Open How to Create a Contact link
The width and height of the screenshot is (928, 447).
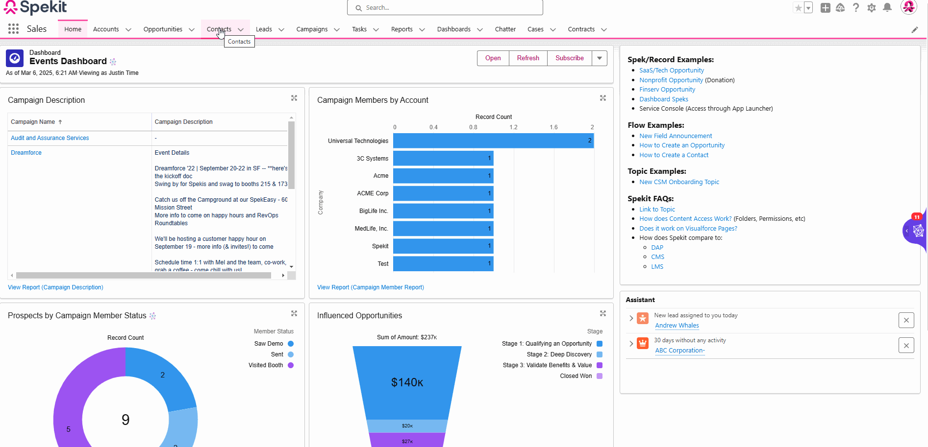pyautogui.click(x=674, y=155)
